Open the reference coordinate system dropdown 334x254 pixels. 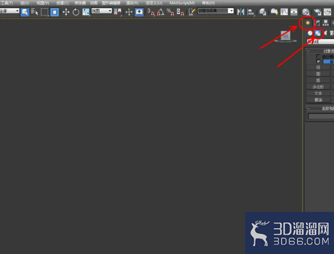click(101, 11)
